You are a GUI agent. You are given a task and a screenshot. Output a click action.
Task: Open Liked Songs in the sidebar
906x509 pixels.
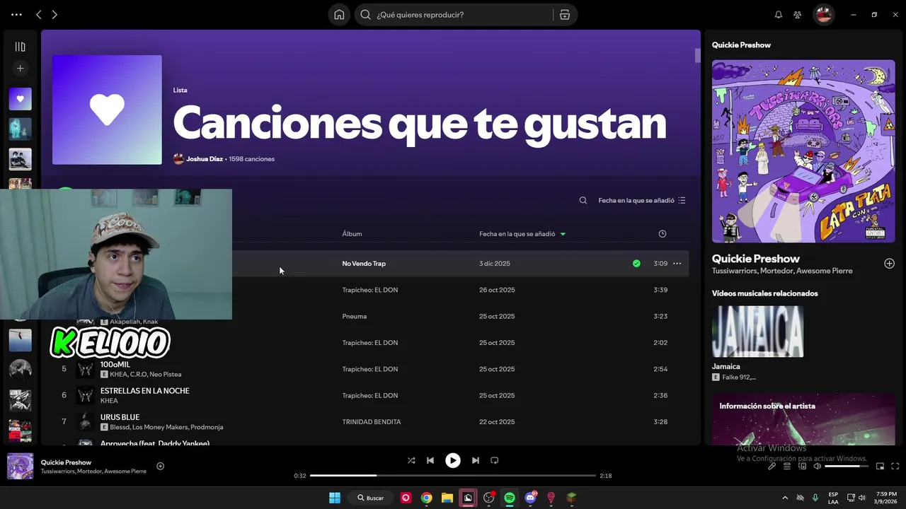pos(20,99)
